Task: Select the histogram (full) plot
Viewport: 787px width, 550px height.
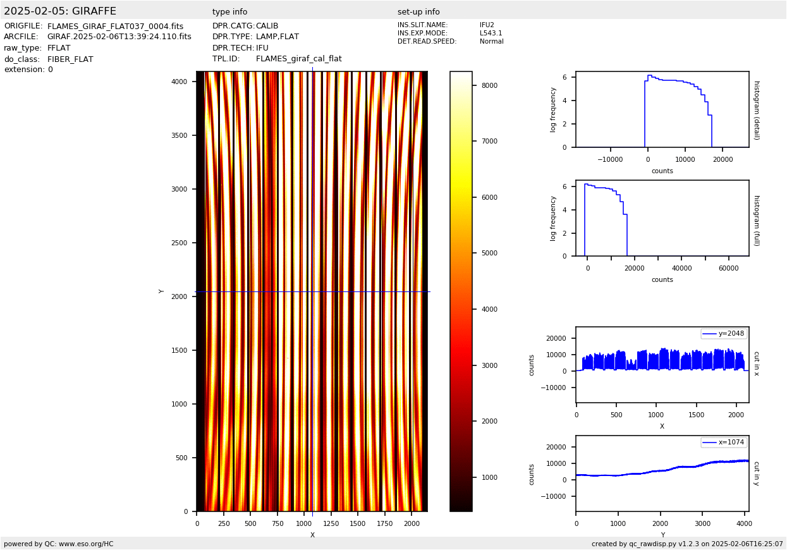Action: tap(662, 218)
